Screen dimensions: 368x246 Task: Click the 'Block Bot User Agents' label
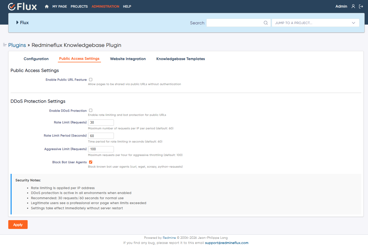tap(69, 162)
